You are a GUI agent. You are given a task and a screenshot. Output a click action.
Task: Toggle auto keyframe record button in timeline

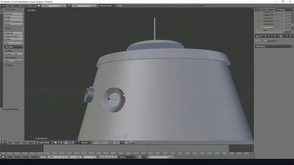140,157
